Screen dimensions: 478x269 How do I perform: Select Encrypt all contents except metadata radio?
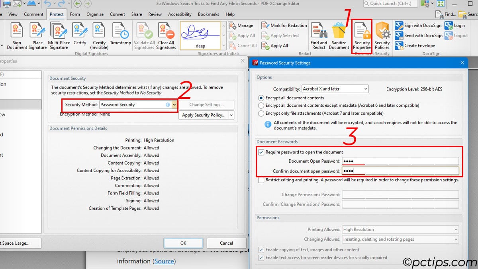[261, 106]
